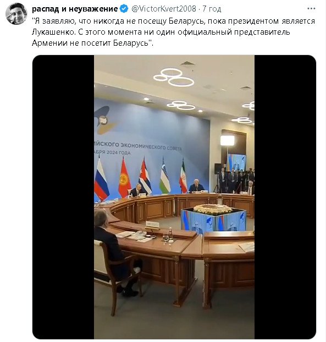Click the "ЭКОНОМИЧЕСКОГО СОВЕТА" banner text
The image size is (326, 342).
coord(151,146)
